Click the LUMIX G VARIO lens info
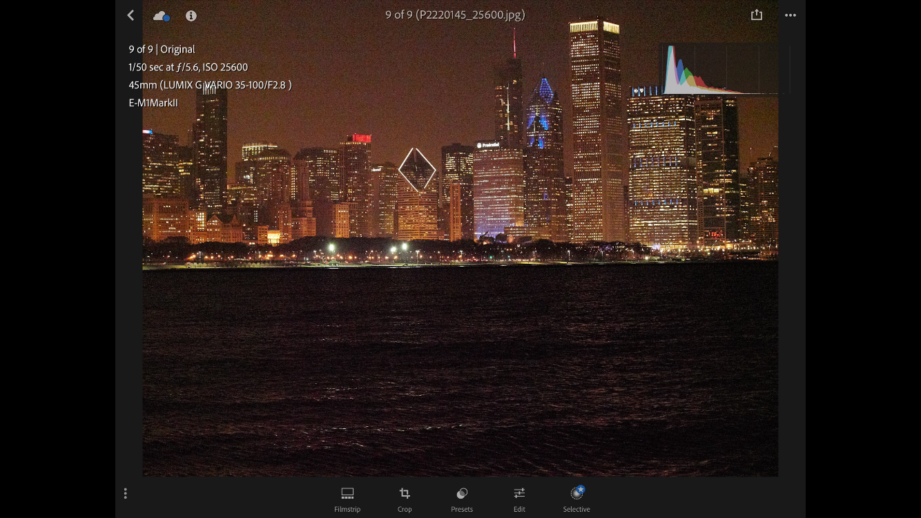921x518 pixels. (x=210, y=85)
